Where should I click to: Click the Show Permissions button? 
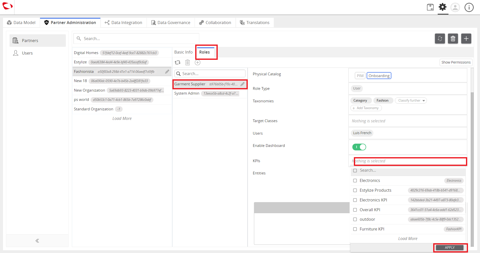pyautogui.click(x=456, y=62)
